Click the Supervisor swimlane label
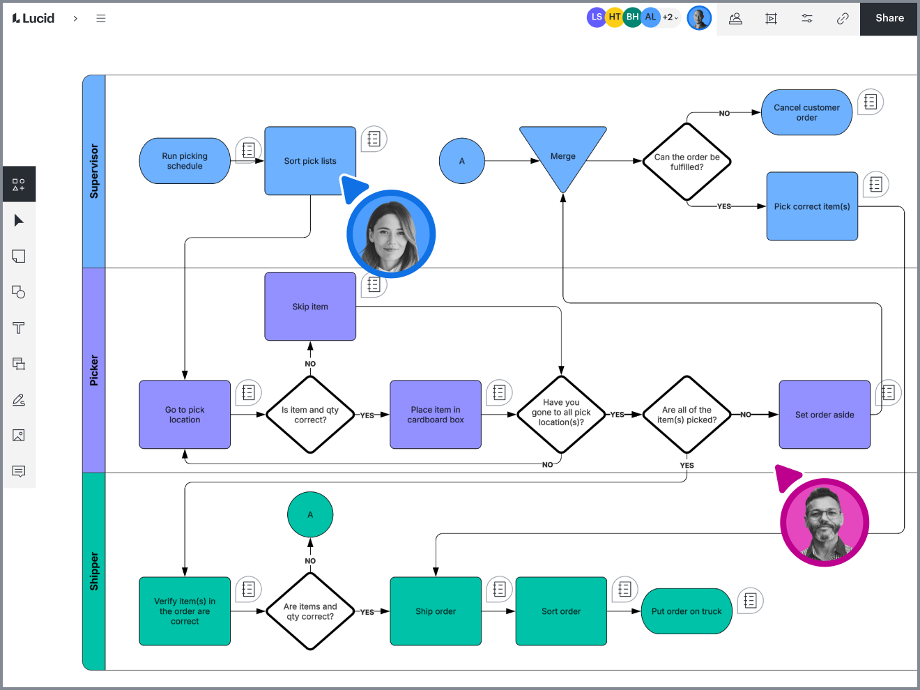This screenshot has height=690, width=920. tap(94, 171)
